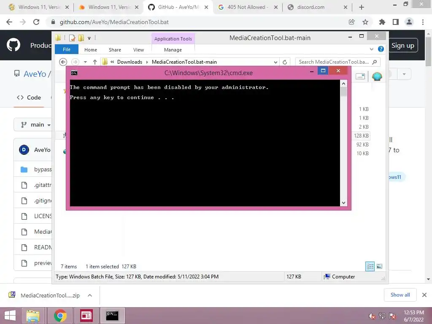
Task: Click Sign up button on GitHub
Action: (x=402, y=46)
